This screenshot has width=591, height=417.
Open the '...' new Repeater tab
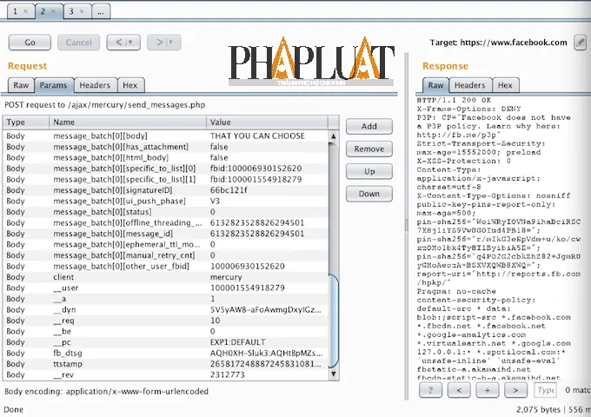(x=101, y=12)
